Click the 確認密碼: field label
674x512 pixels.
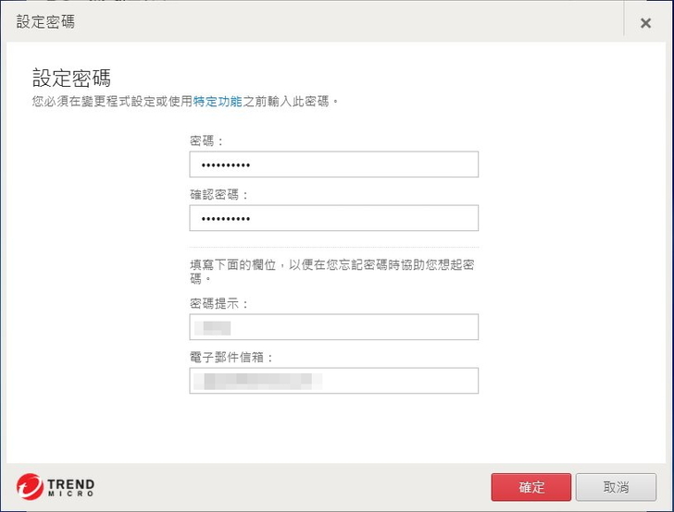click(x=219, y=195)
